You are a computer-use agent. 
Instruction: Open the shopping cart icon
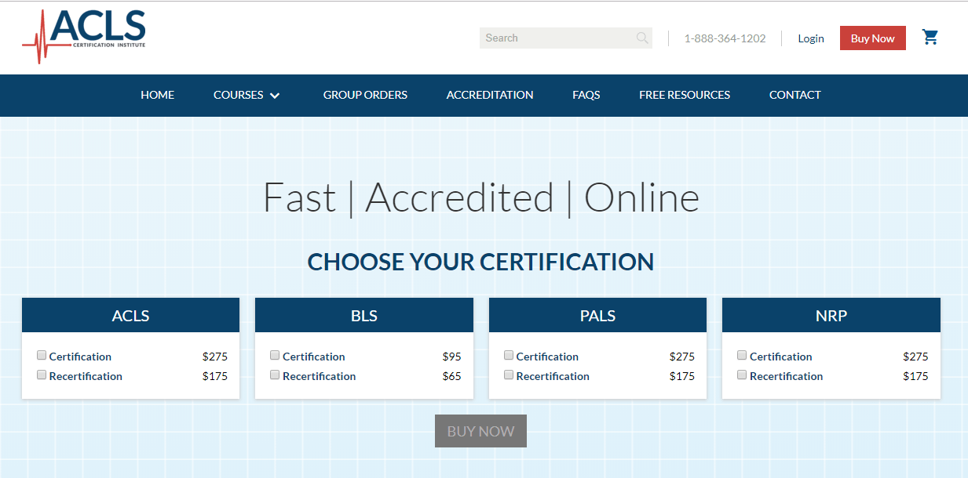coord(930,37)
